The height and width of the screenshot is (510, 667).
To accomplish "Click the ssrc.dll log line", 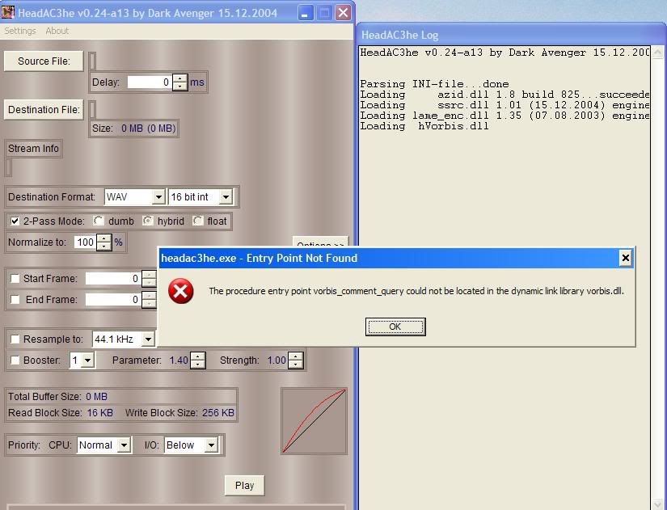I will pyautogui.click(x=504, y=104).
